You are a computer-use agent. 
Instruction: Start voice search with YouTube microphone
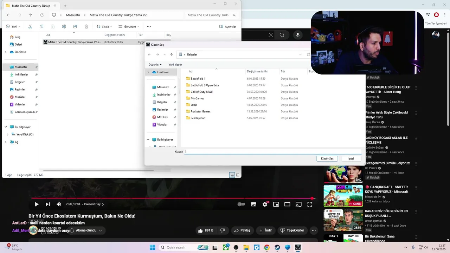click(298, 35)
